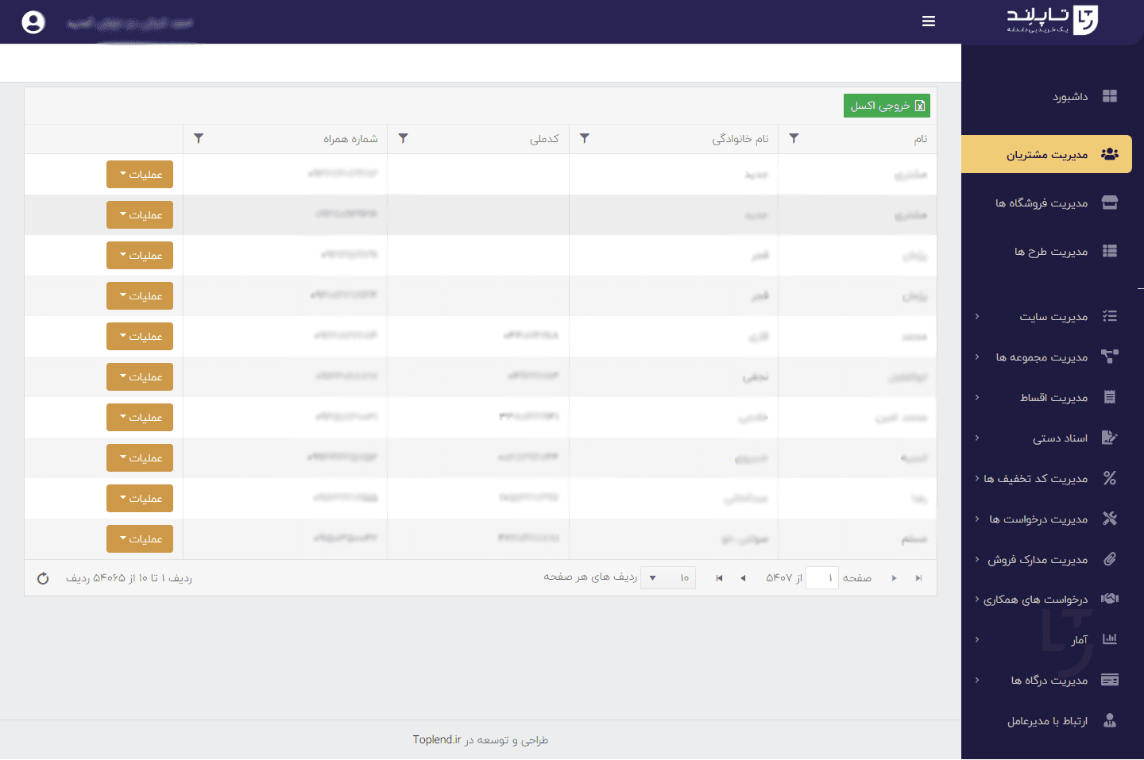Open عملیات dropdown in fifth row

pos(140,337)
